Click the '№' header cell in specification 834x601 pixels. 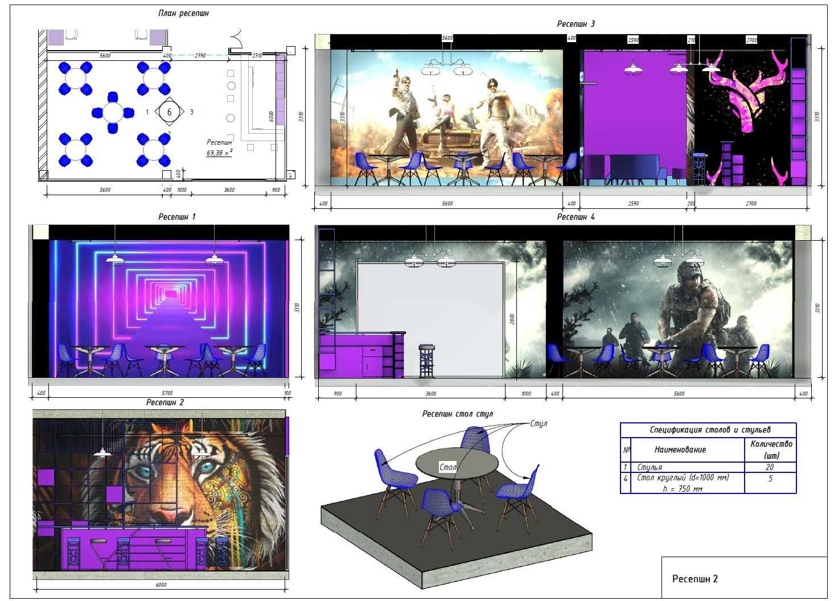[626, 450]
